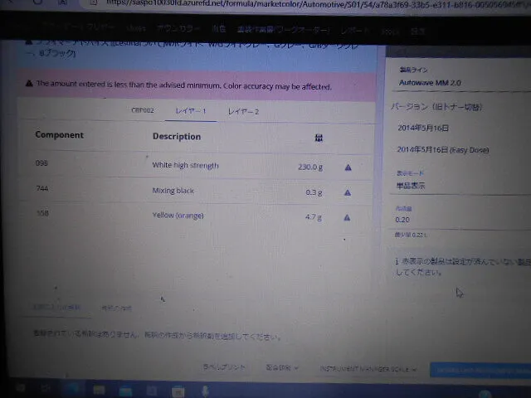This screenshot has width=531, height=398.
Task: Click warning triangle on Mixing black row
Action: (348, 192)
